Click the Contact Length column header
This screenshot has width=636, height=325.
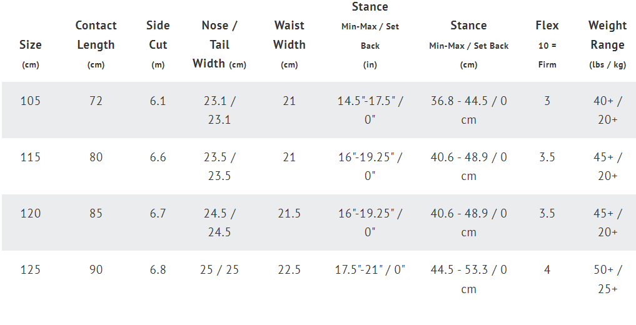(x=96, y=44)
